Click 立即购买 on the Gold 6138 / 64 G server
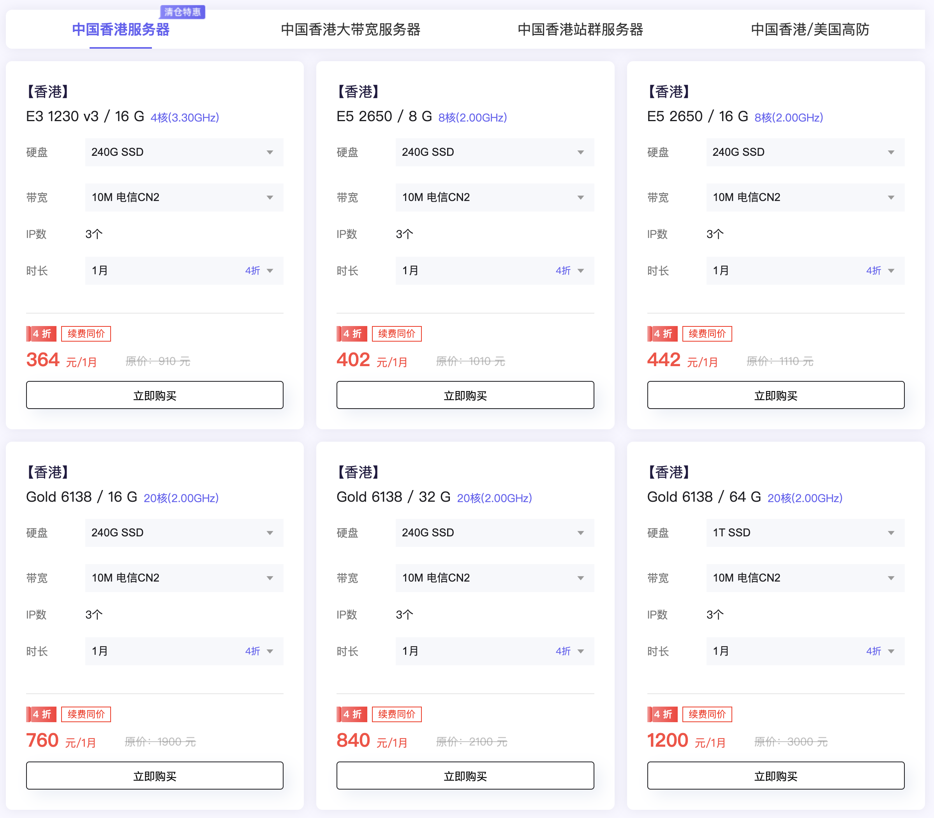The width and height of the screenshot is (934, 818). tap(775, 776)
